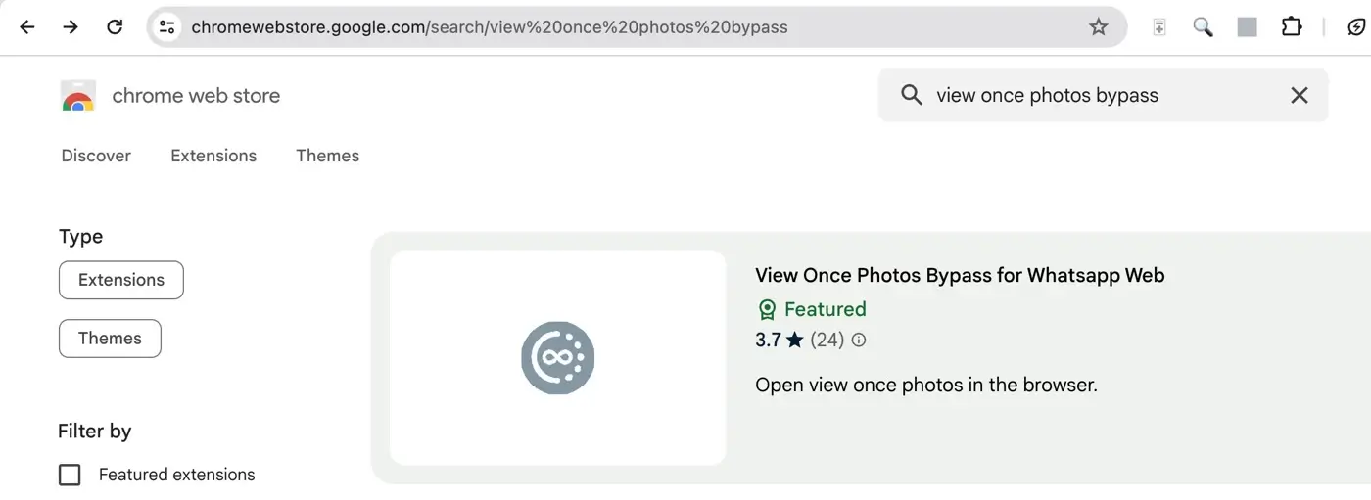Screen dimensions: 1371x500
Task: Open View Once Photos Bypass for Whatsapp Web
Action: click(x=960, y=275)
